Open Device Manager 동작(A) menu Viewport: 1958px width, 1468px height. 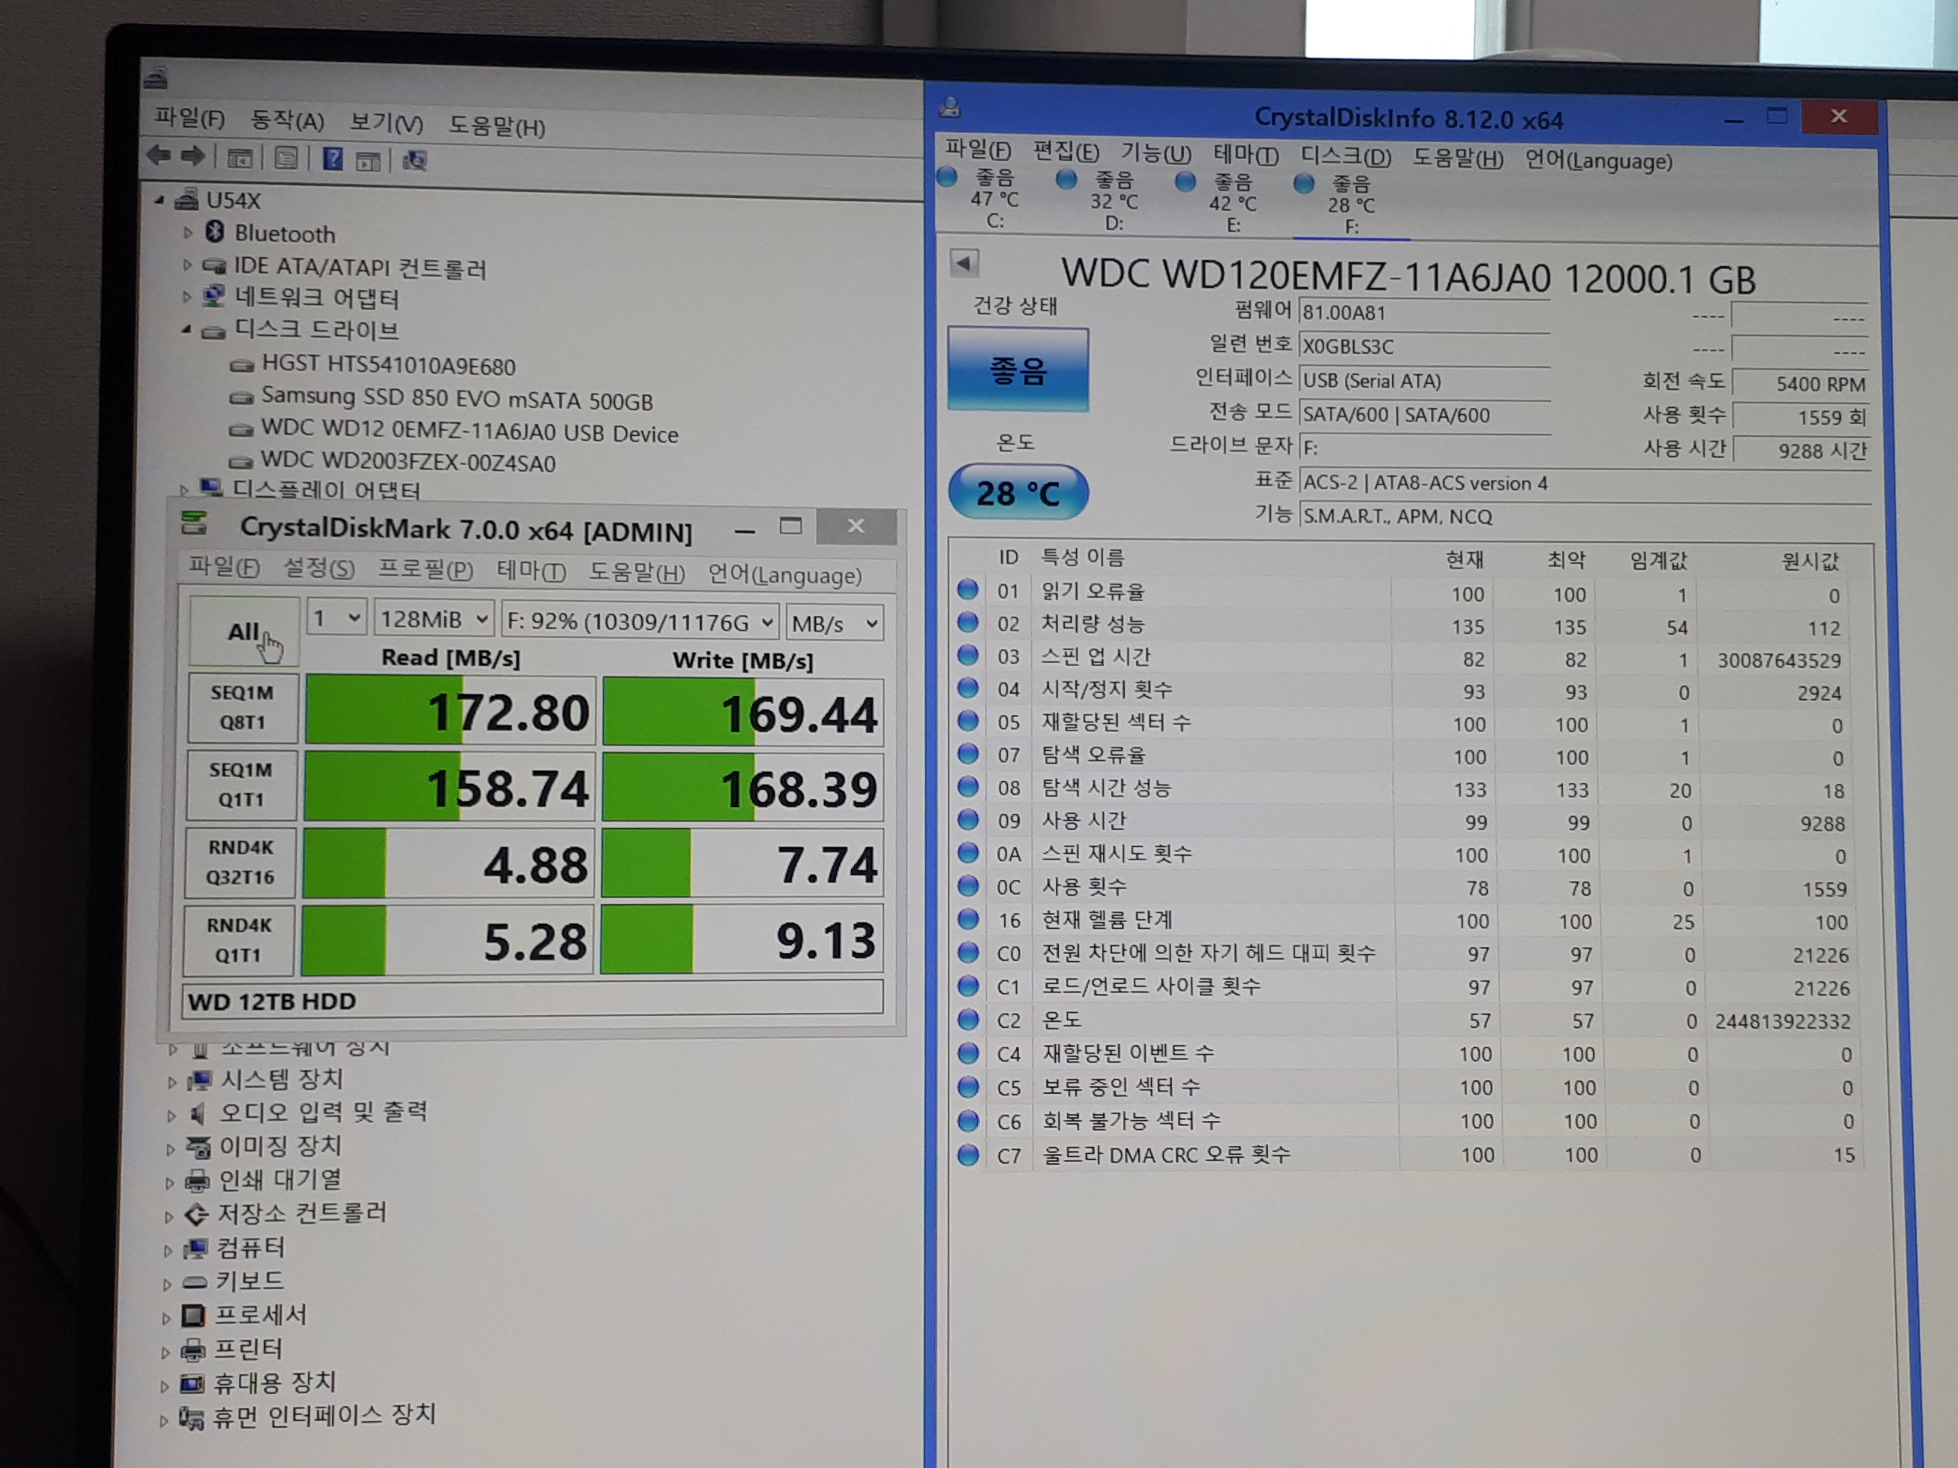[287, 121]
